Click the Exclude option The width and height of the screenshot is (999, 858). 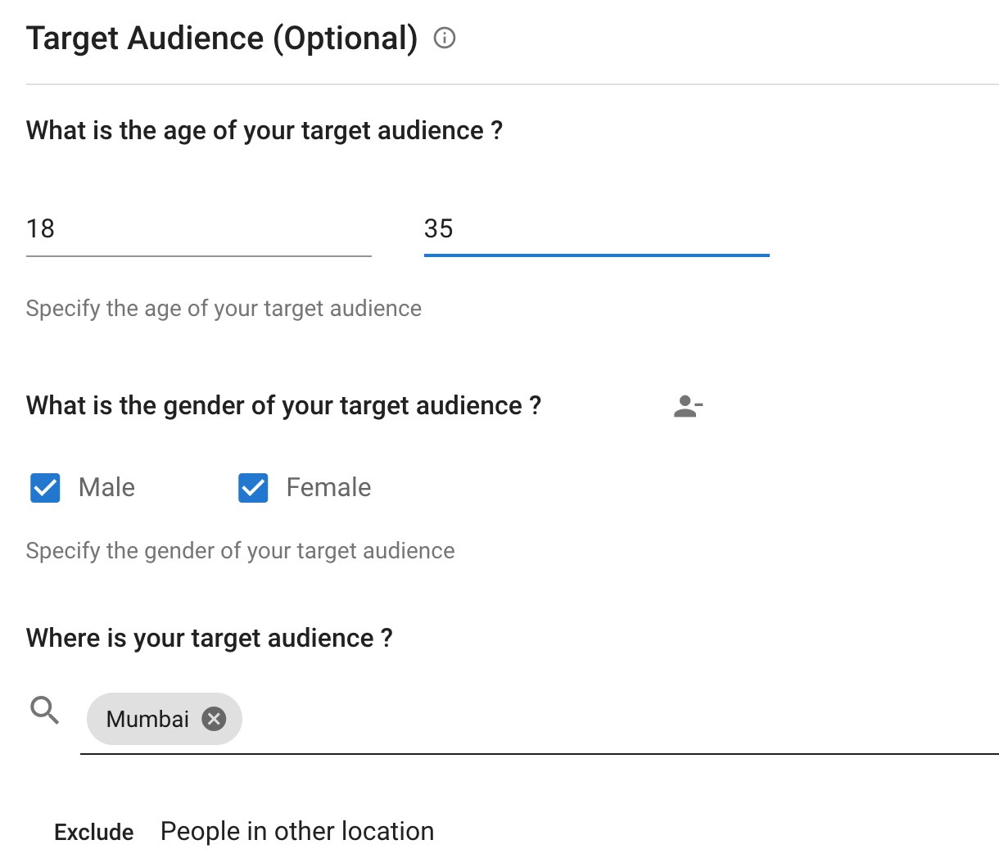click(93, 831)
